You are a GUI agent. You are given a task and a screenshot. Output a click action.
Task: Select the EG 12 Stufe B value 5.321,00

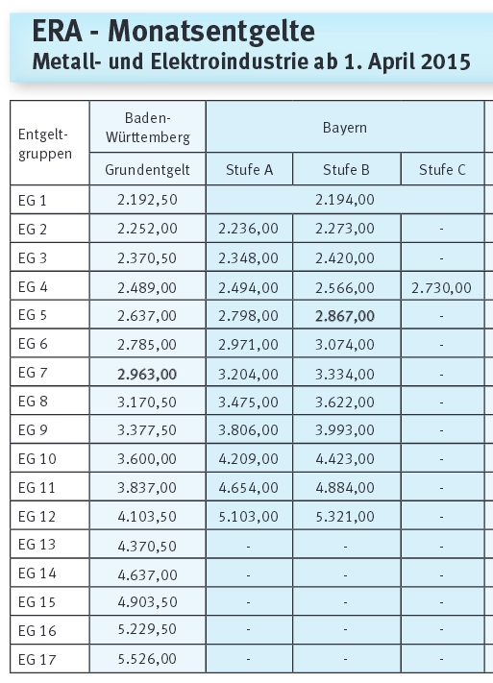tap(345, 516)
